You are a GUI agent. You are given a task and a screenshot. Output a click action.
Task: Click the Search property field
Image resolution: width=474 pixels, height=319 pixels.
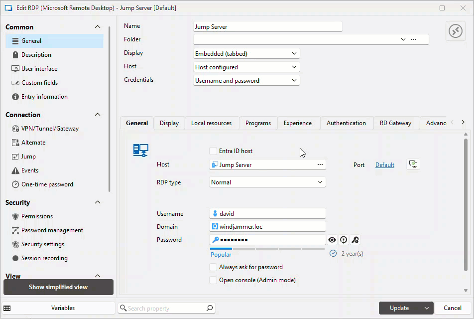click(165, 309)
